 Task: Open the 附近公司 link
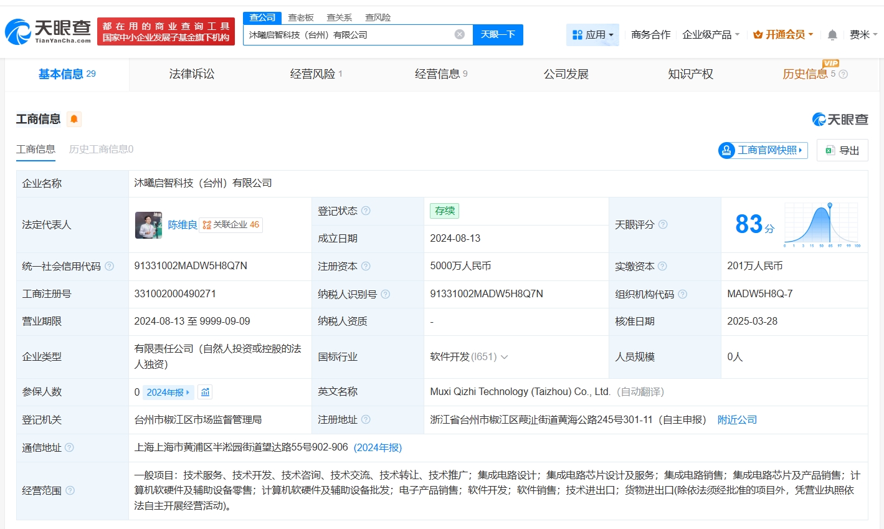[737, 420]
